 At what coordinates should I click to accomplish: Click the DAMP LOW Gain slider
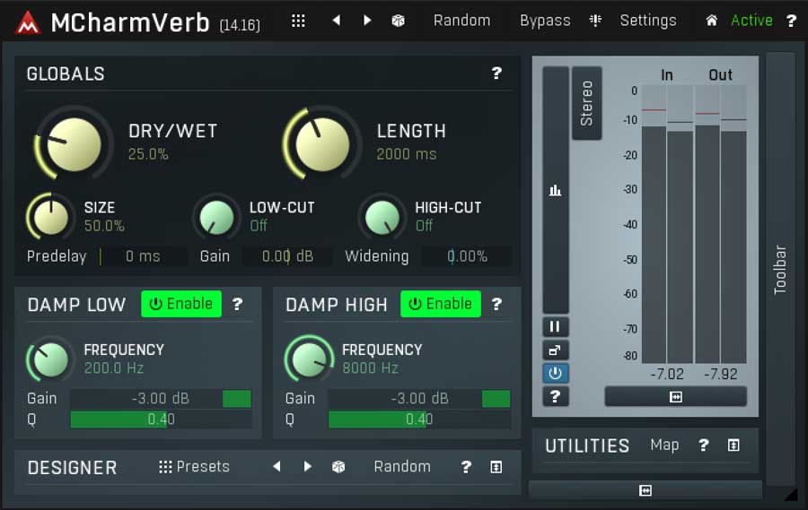coord(161,398)
